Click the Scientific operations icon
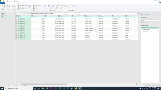This screenshot has width=161, height=90. (53, 6)
